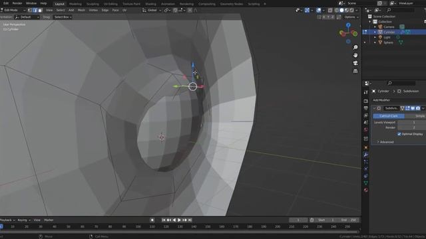The width and height of the screenshot is (426, 239).
Task: Open the View Layer properties tab icon
Action: [365, 116]
